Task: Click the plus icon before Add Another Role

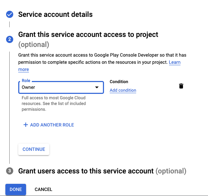Action: click(26, 125)
